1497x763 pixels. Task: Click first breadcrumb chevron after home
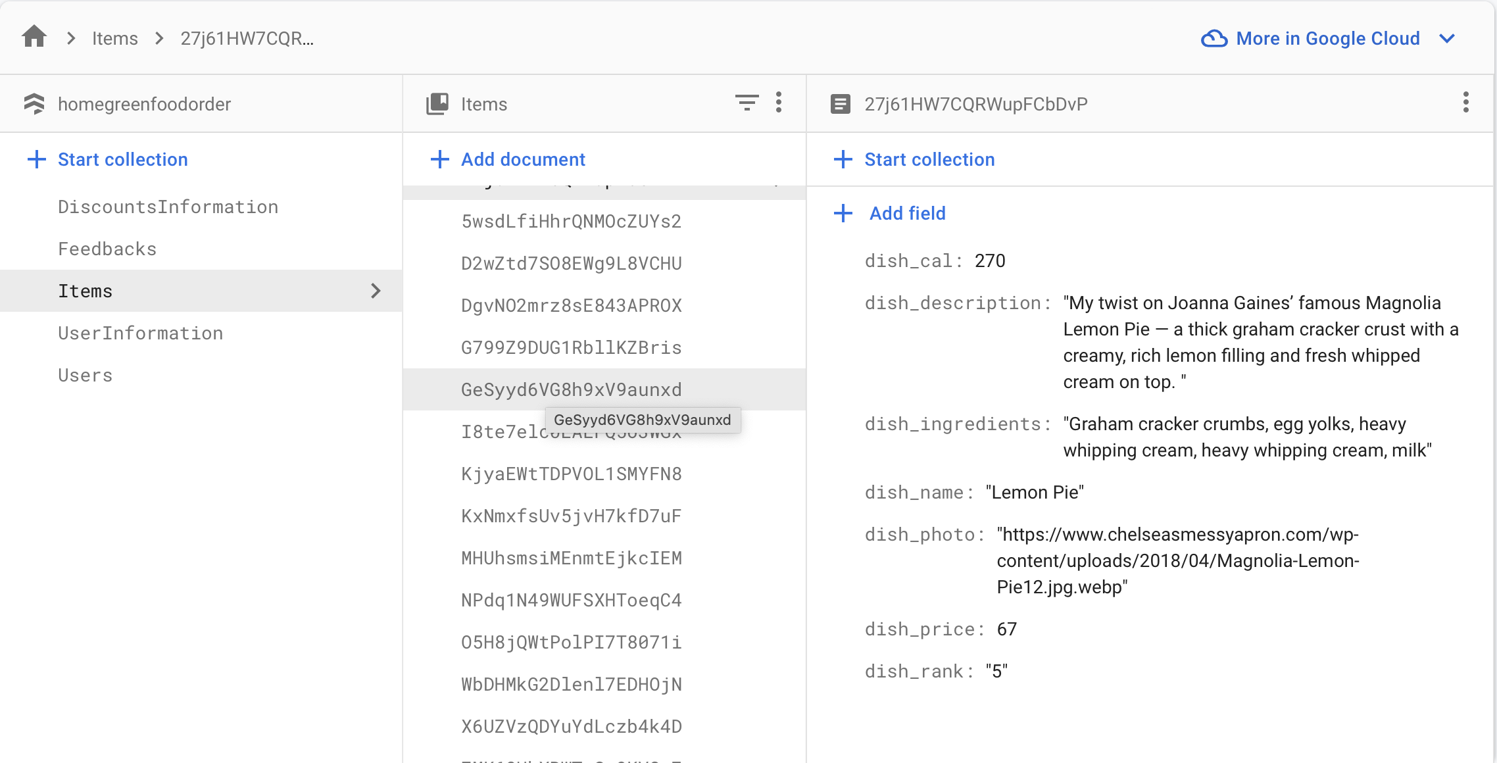click(x=71, y=39)
